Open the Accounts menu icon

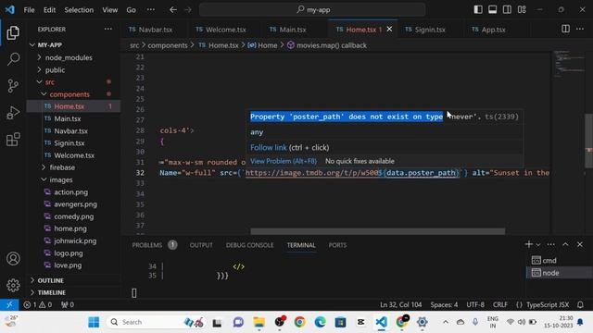13,259
